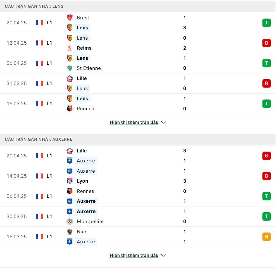This screenshot has height=268, width=276.
Task: Click the Montpellier club crest icon
Action: 70,221
